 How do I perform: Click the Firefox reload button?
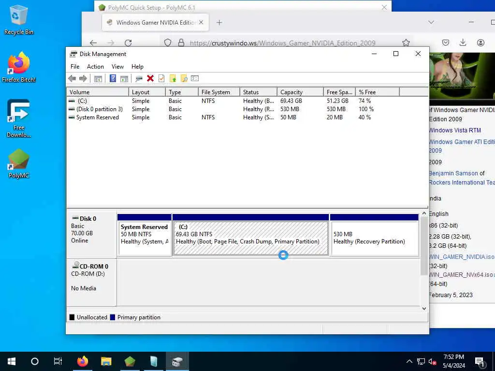click(x=128, y=43)
